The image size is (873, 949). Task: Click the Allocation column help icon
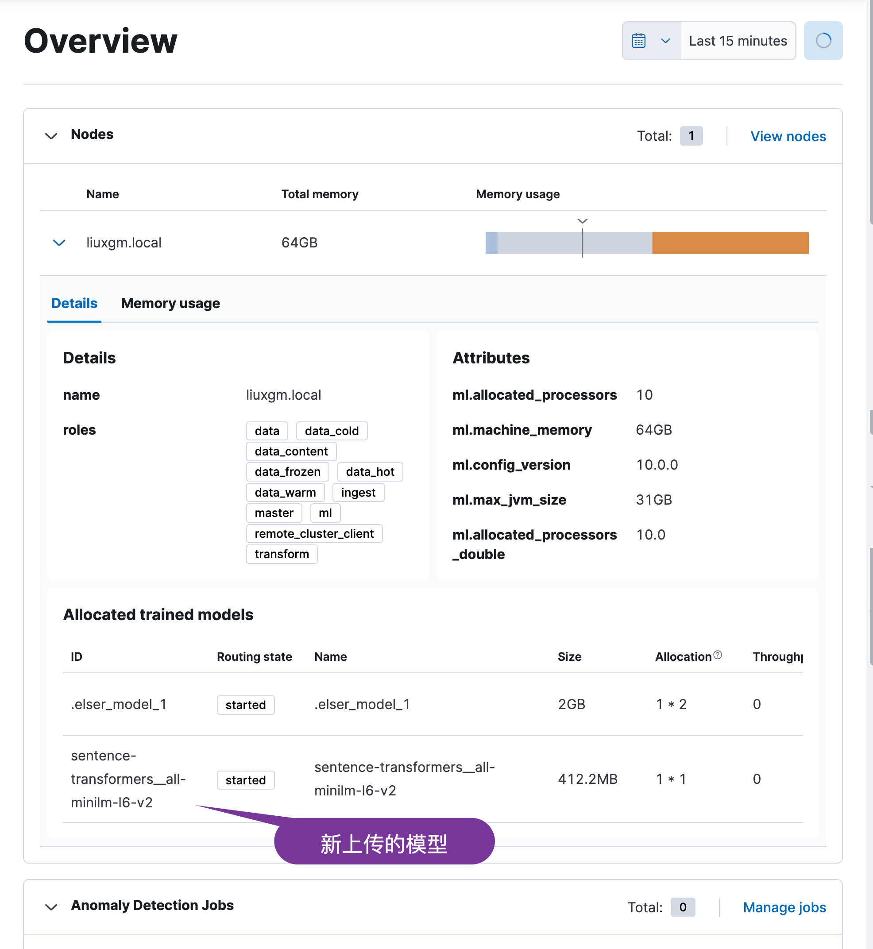pyautogui.click(x=718, y=655)
